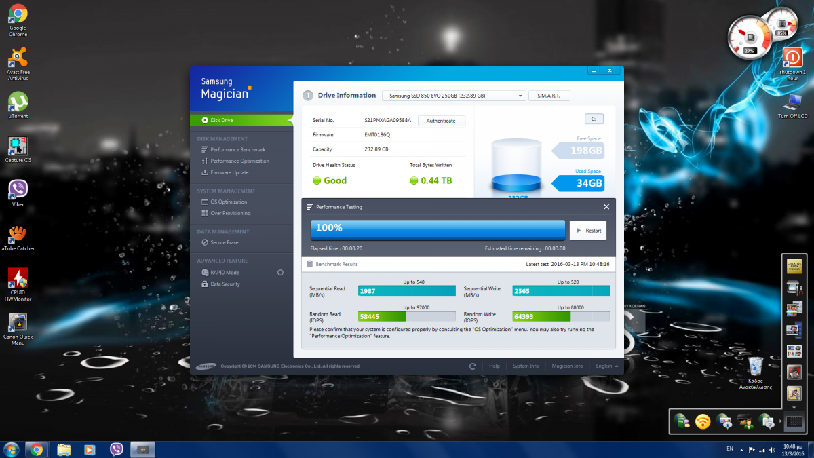Click the 198GB Free Space label

[x=579, y=150]
